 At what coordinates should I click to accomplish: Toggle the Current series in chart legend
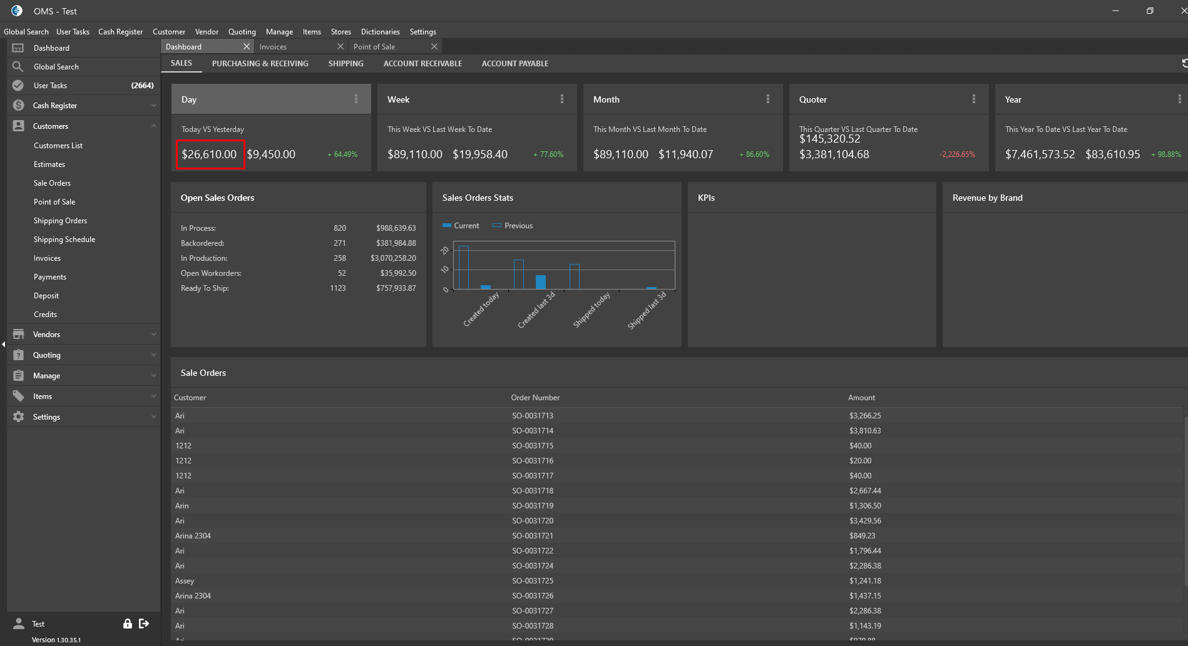pos(461,226)
